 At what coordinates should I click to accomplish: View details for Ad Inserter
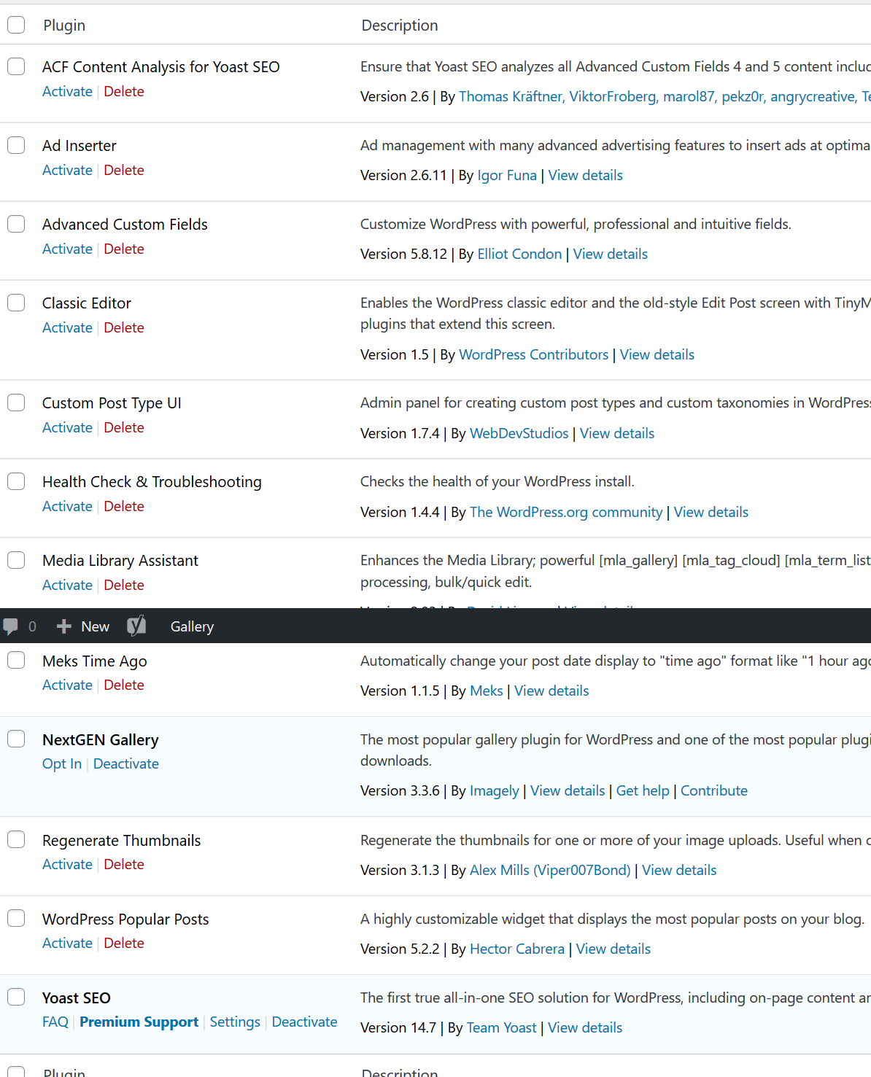coord(586,175)
